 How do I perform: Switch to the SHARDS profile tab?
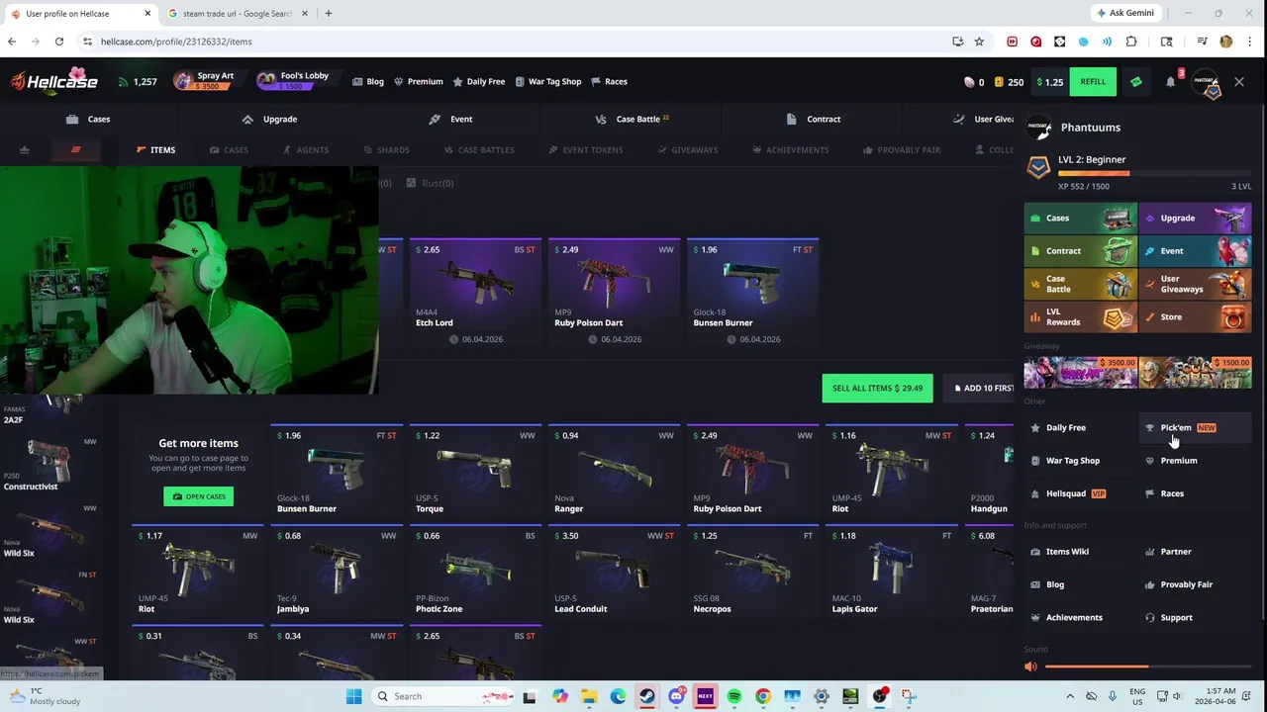386,150
